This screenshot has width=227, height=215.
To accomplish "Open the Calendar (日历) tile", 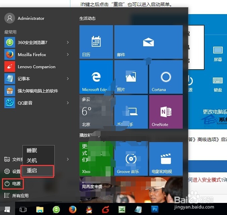I will click(x=96, y=42).
